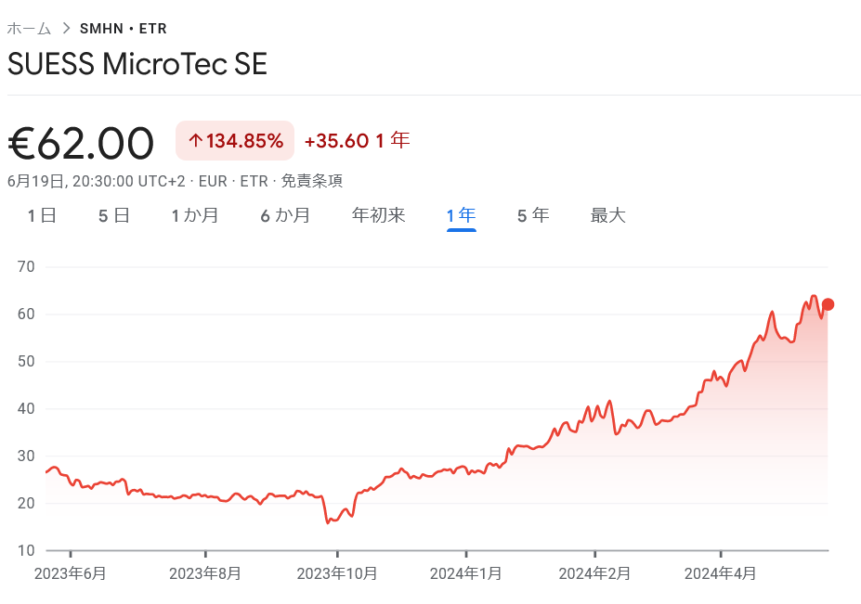Image resolution: width=861 pixels, height=604 pixels.
Task: Switch to the 5日 chart view
Action: pos(113,214)
